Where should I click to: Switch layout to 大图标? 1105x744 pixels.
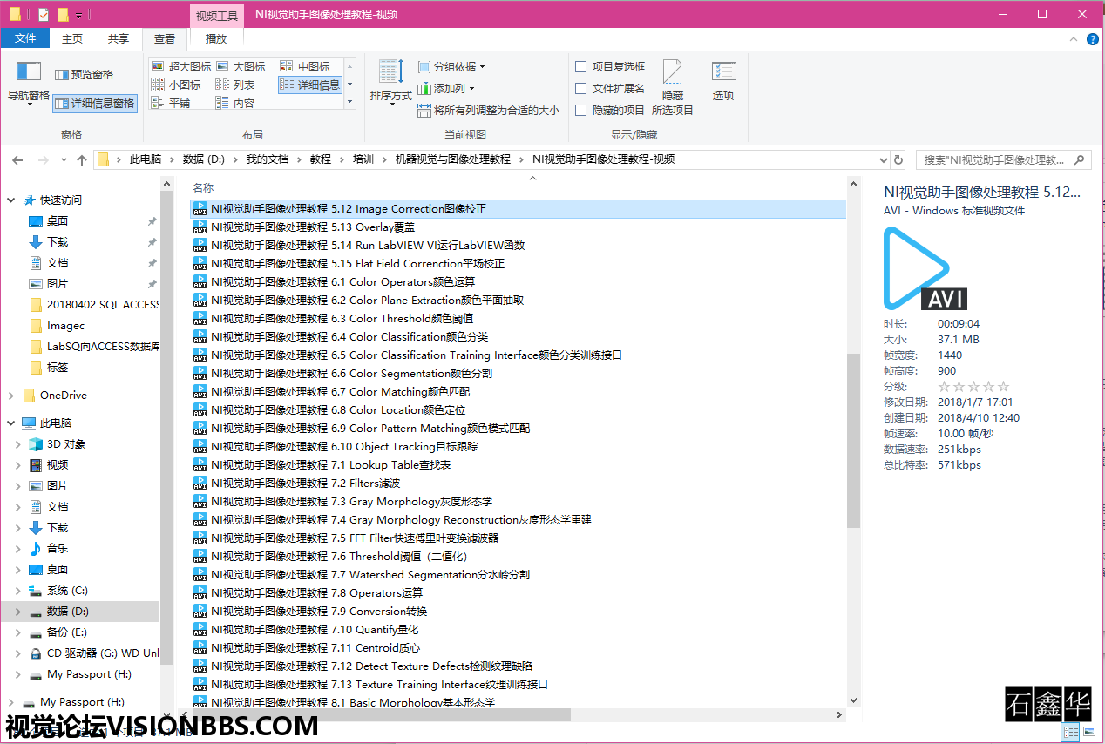click(x=241, y=66)
